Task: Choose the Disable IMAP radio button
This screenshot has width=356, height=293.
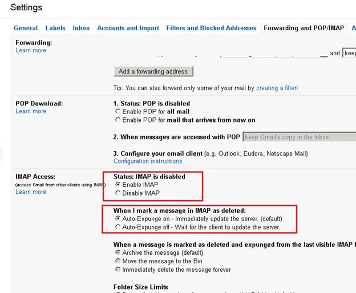Action: coord(118,193)
